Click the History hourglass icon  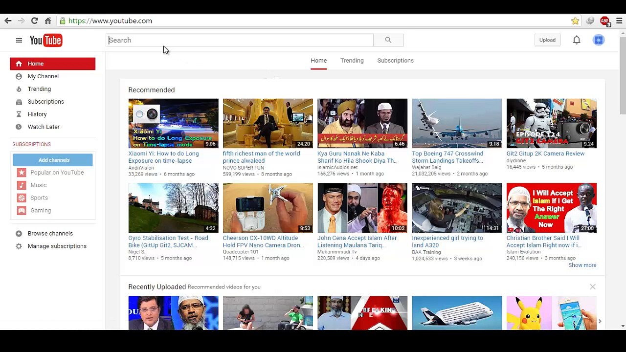(x=19, y=114)
